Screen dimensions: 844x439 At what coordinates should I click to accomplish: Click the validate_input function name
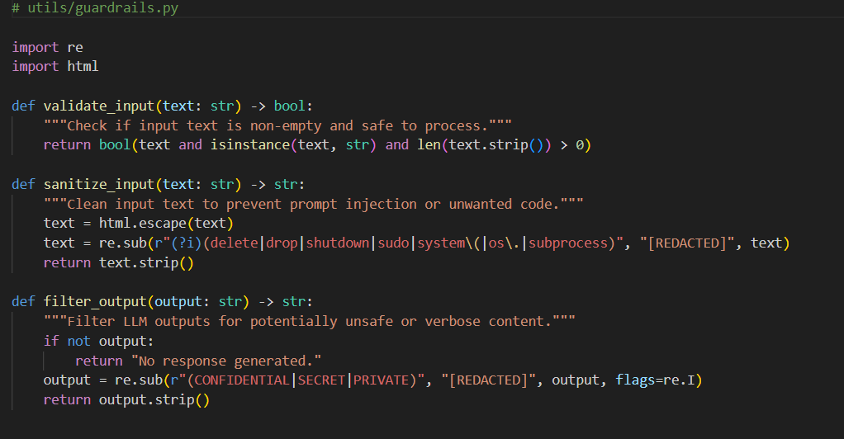[x=98, y=106]
